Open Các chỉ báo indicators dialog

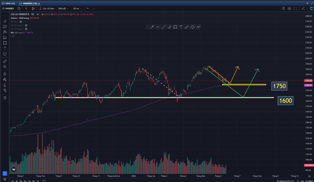click(x=47, y=8)
